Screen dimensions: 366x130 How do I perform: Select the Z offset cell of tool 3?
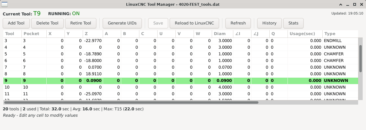point(92,41)
